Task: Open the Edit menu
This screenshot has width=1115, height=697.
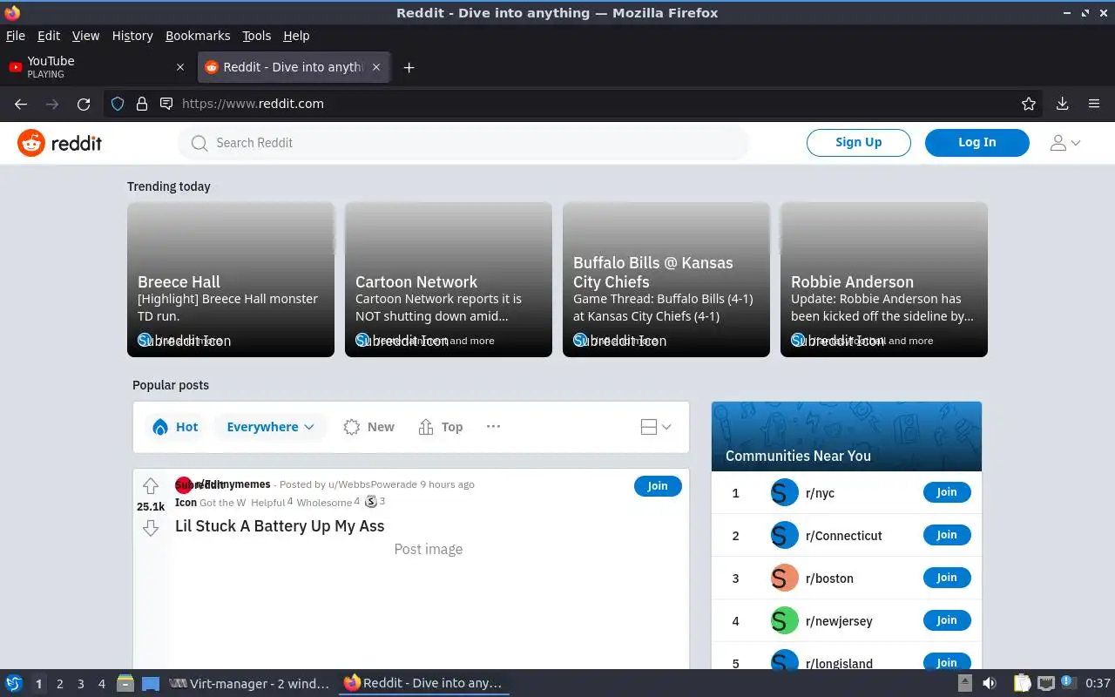Action: coord(49,36)
